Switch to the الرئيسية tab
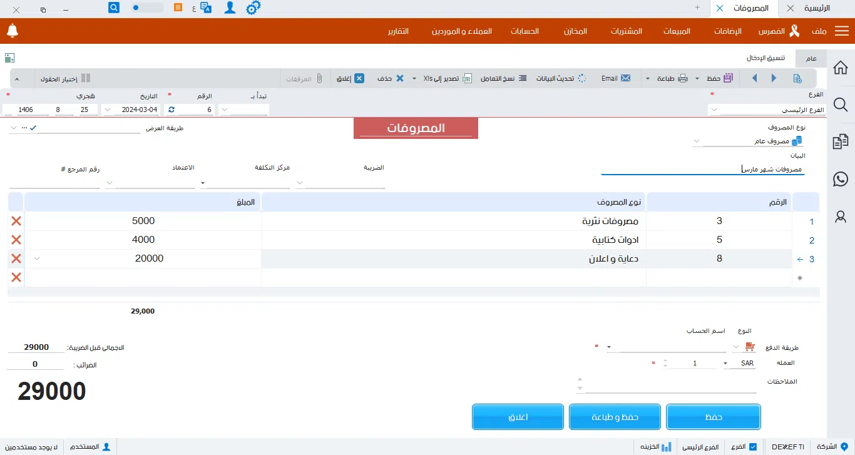 pos(816,8)
